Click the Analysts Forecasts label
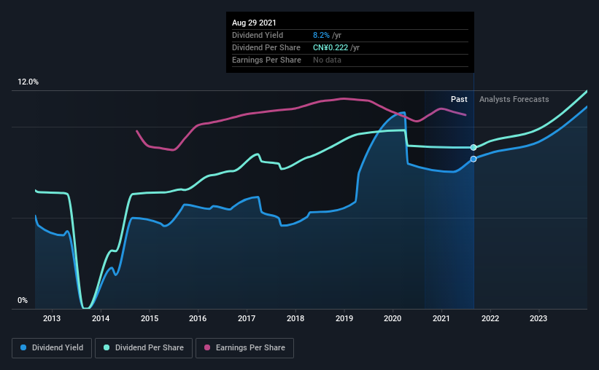The width and height of the screenshot is (599, 370). coord(514,99)
